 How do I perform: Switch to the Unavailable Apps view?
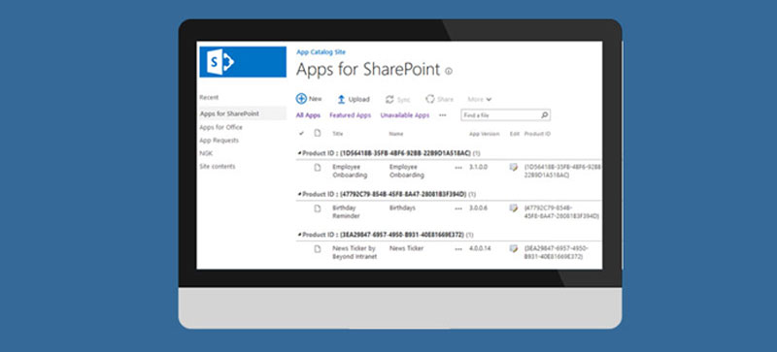(405, 115)
